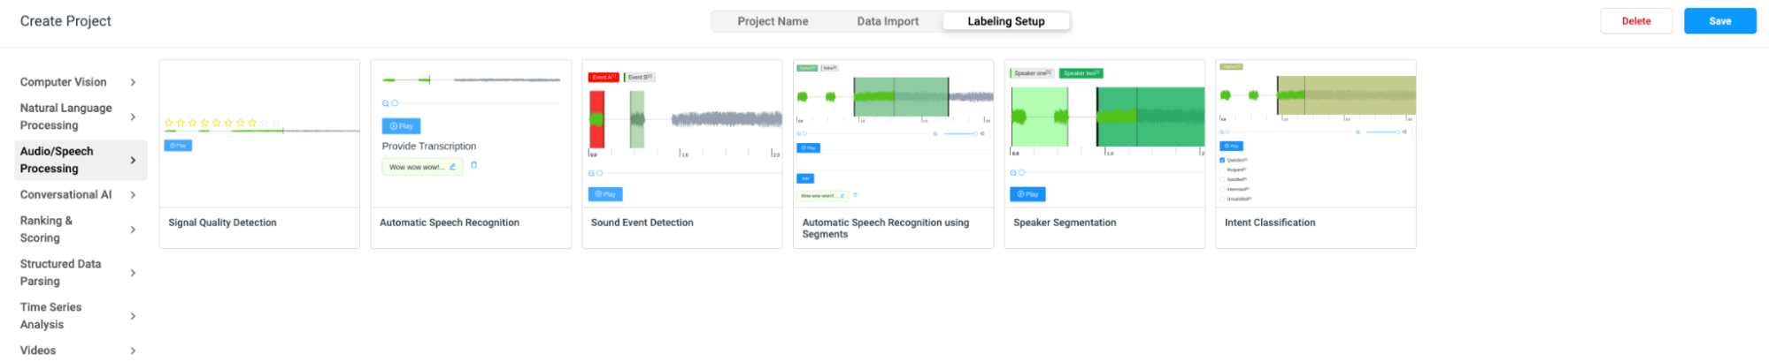The height and width of the screenshot is (362, 1769).
Task: Click the blue Save button
Action: [1719, 21]
